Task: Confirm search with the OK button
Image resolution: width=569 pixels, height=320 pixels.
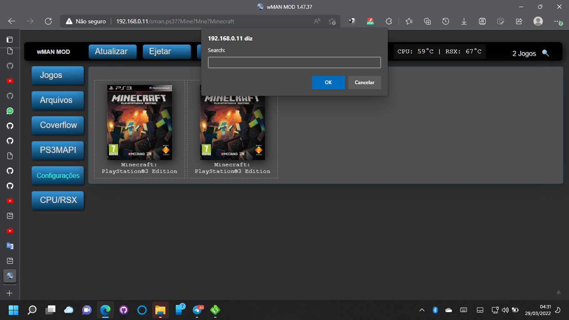Action: point(328,82)
